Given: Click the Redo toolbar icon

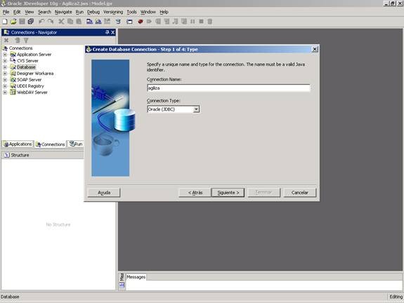Looking at the screenshot, I should tap(51, 21).
